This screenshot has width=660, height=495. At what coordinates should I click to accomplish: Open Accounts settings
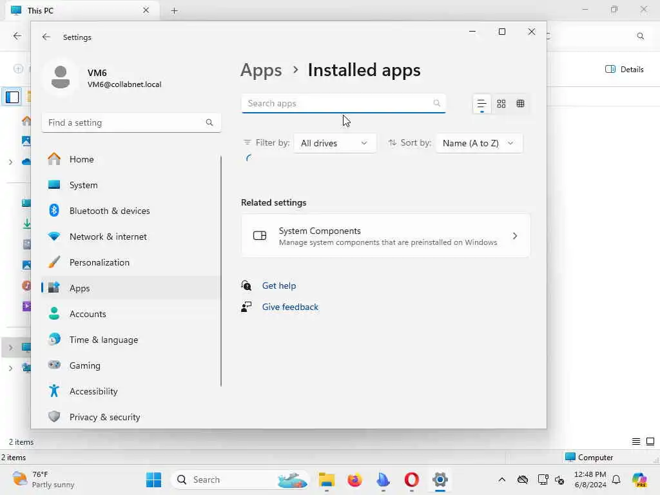(131, 314)
